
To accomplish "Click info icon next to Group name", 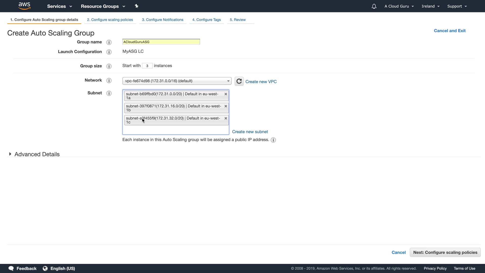I will point(109,42).
